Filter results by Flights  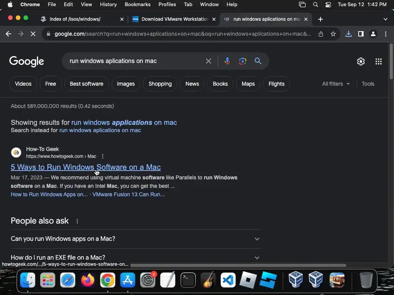tap(276, 84)
